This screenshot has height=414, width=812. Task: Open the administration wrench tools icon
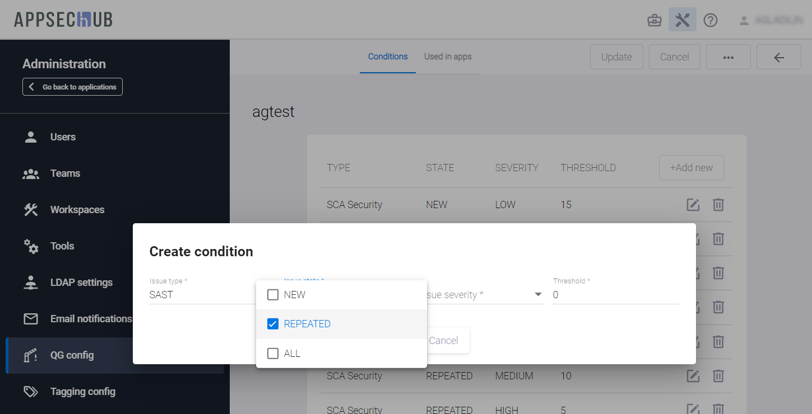pos(682,21)
